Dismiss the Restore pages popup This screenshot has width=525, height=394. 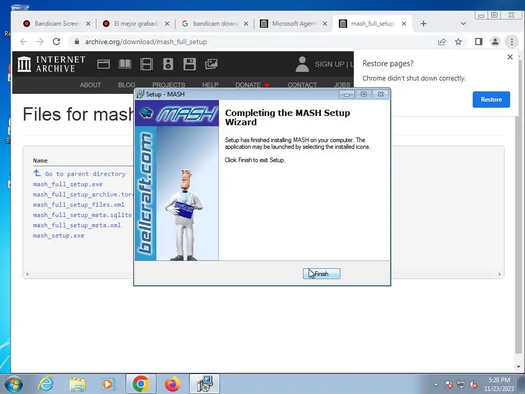510,57
